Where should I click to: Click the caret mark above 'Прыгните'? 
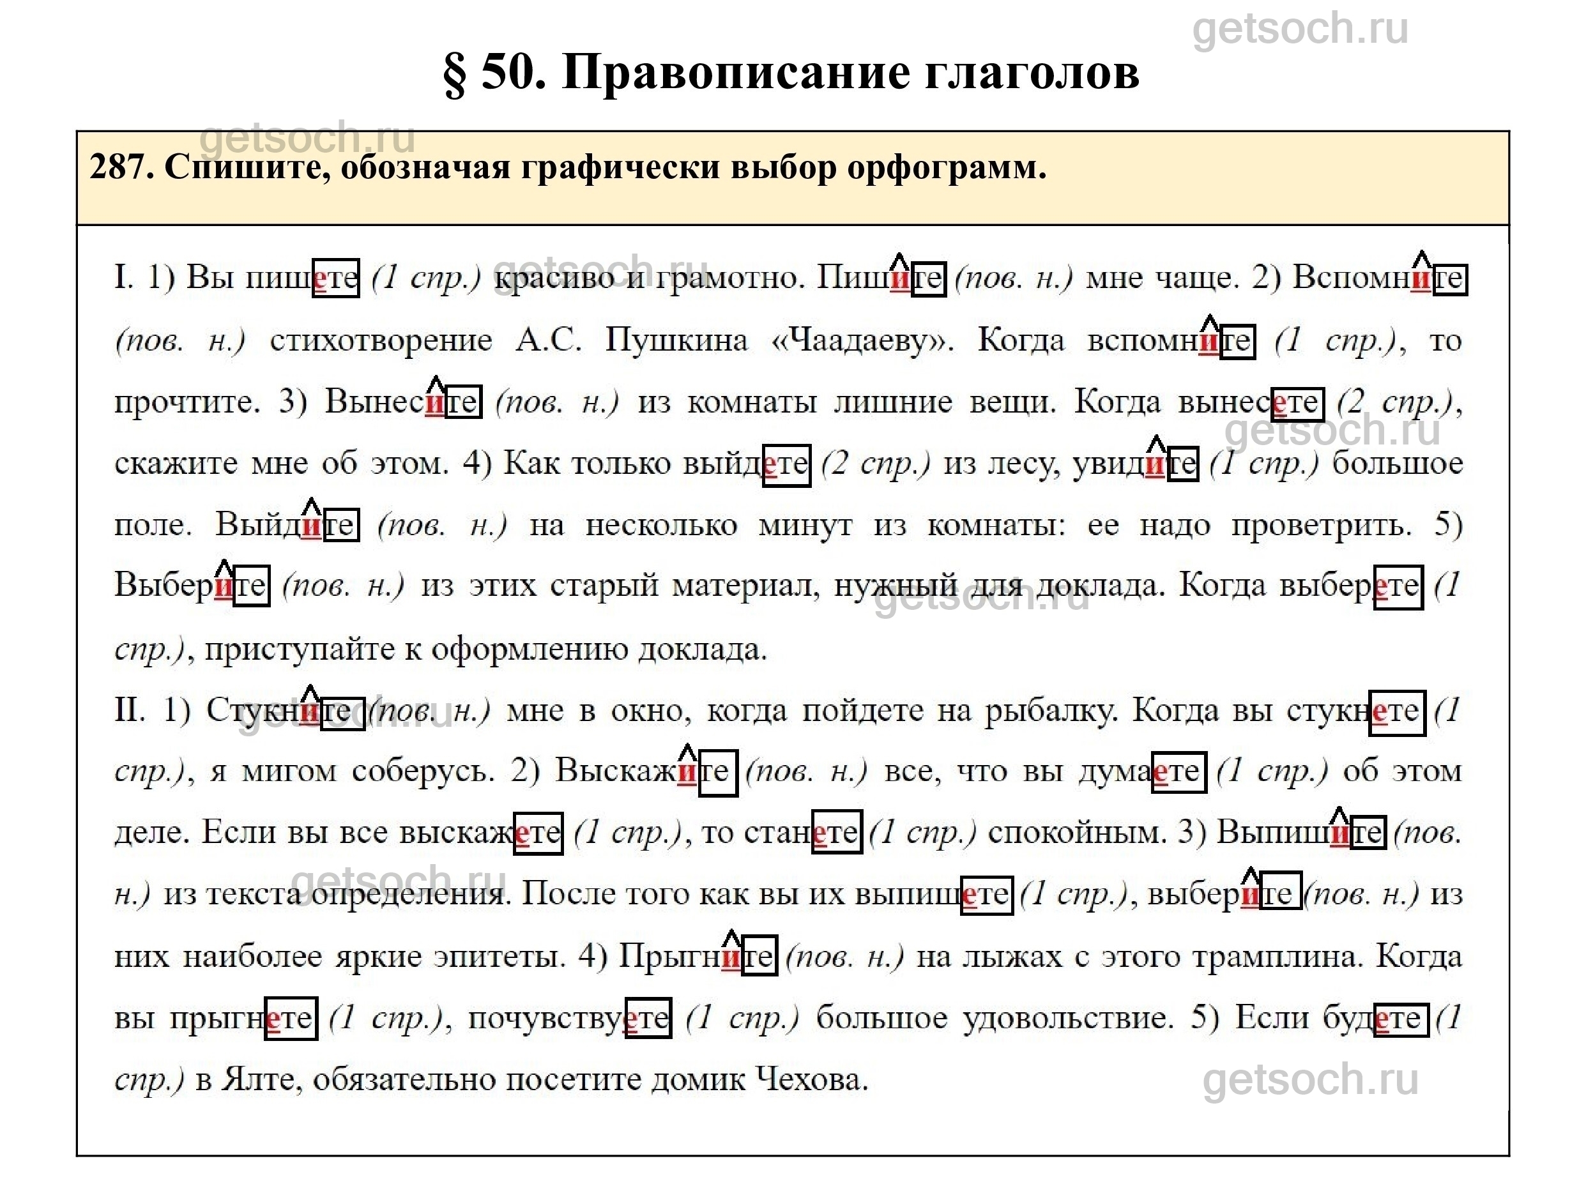(x=731, y=938)
